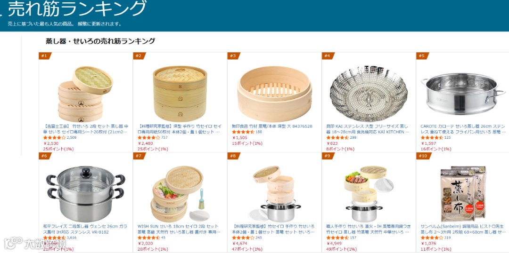The image size is (509, 253).
Task: Open the #2 three-tier bamboo steamer image
Action: point(180,94)
